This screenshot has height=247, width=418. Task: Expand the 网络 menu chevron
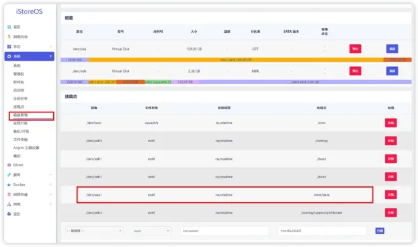[51, 204]
